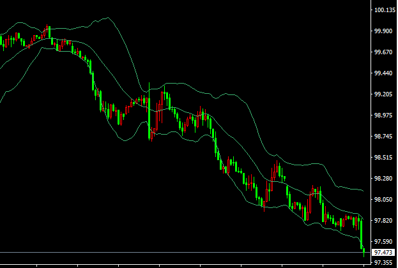Click the 99.440 price axis label
This screenshot has height=268, width=398.
(x=383, y=73)
